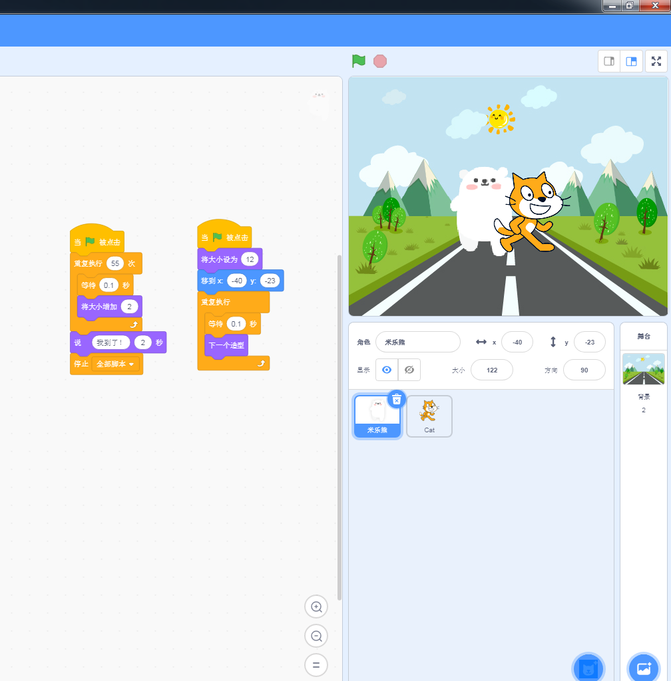Click the right script's 当旗帜被点击 hat block
The width and height of the screenshot is (671, 681).
224,235
